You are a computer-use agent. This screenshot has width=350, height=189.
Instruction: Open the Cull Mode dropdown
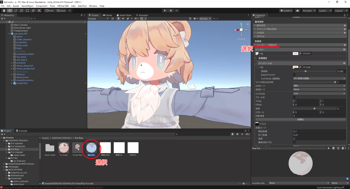click(x=319, y=79)
